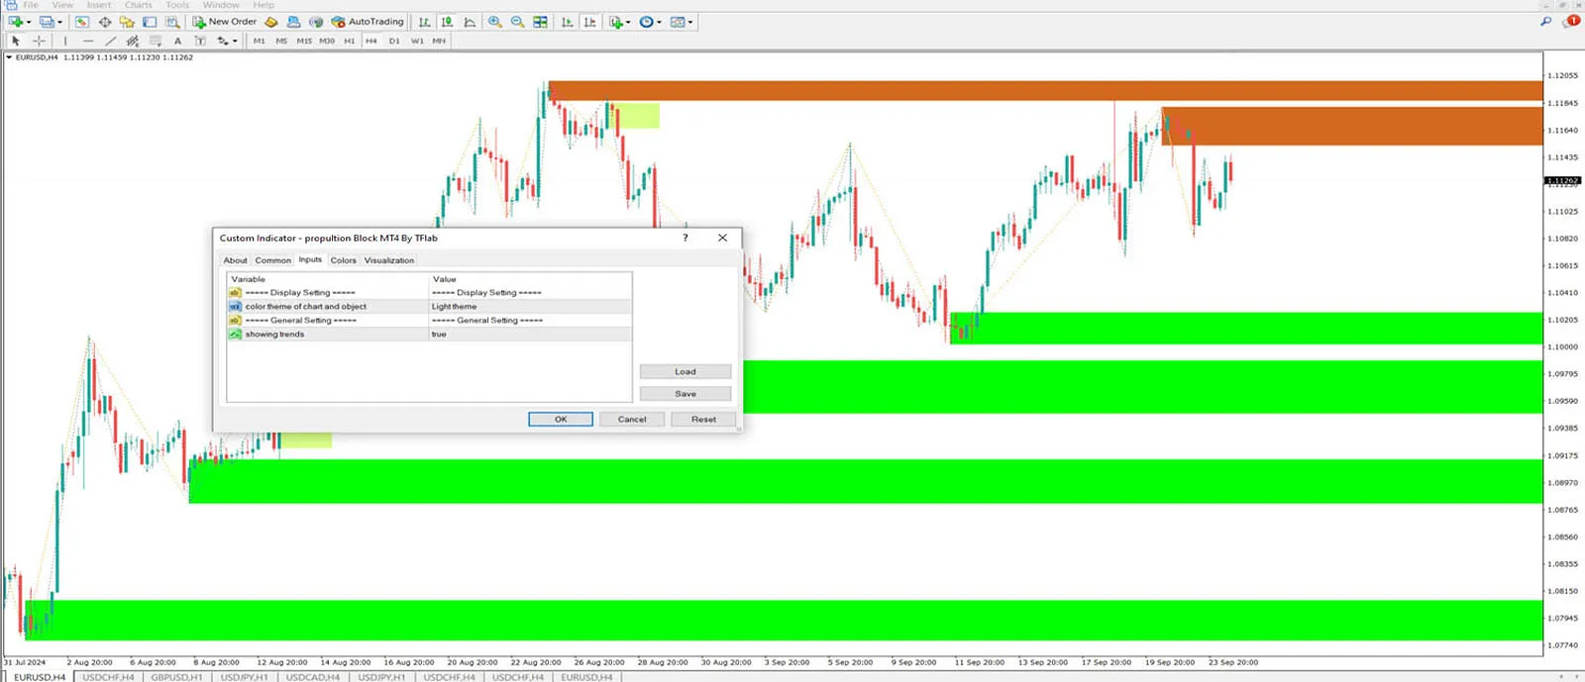Click the Zoom Out magnifier icon
The height and width of the screenshot is (682, 1585).
click(517, 22)
